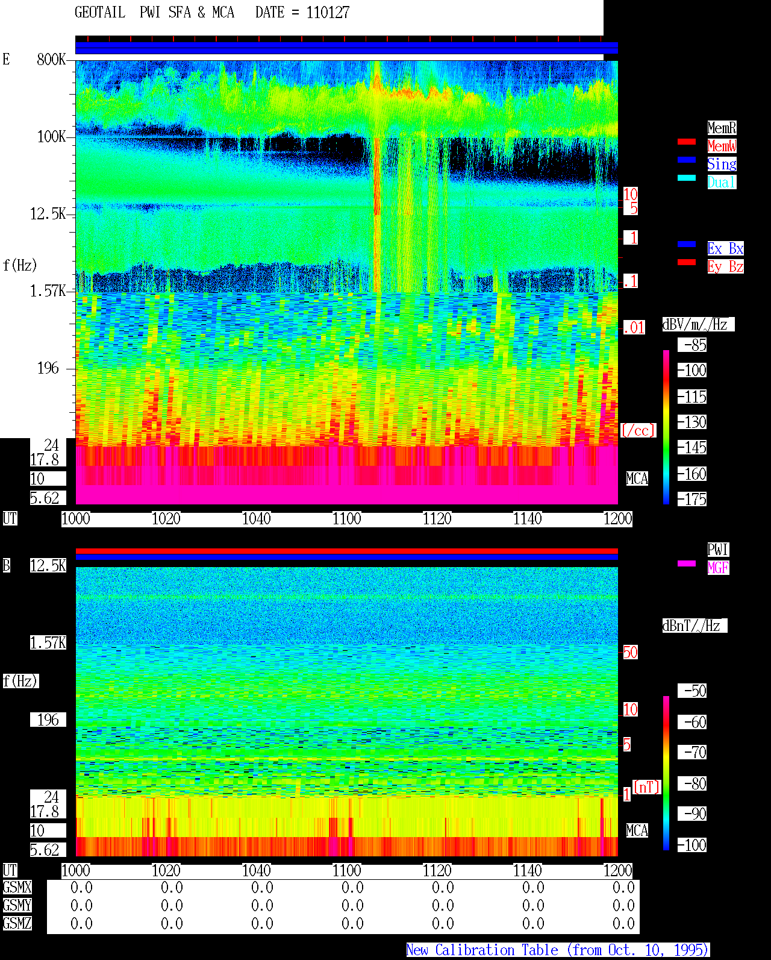Screen dimensions: 771x960
Task: Click the -175 color scale value
Action: point(693,499)
